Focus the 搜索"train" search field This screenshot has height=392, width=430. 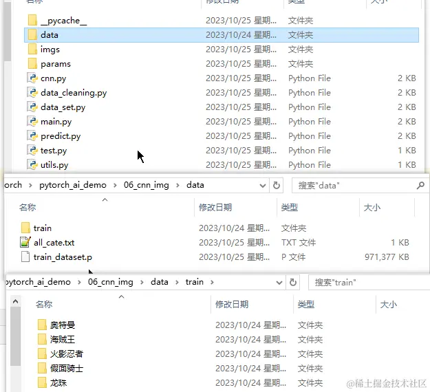(x=369, y=283)
